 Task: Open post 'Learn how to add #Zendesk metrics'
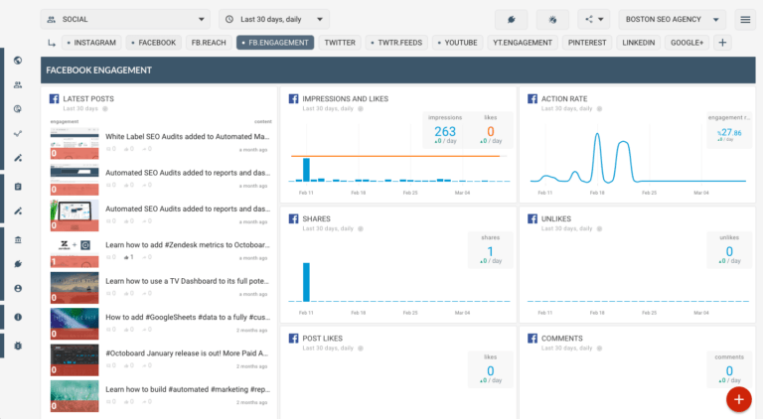188,245
